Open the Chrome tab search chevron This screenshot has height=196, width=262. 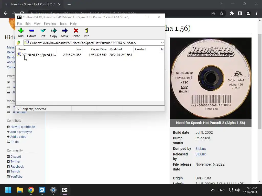[x=221, y=4]
